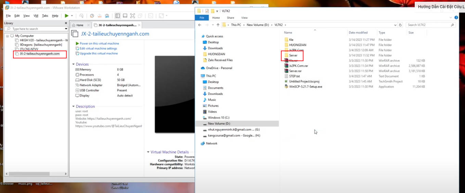Open the Explorer recent locations dropdown
The height and width of the screenshot is (193, 465).
(x=212, y=25)
